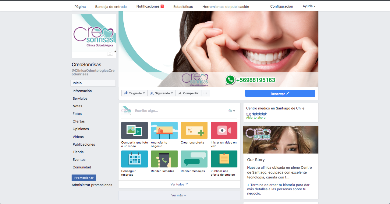This screenshot has height=204, width=390.
Task: Expand the Ayuda dropdown menu
Action: pos(309,6)
